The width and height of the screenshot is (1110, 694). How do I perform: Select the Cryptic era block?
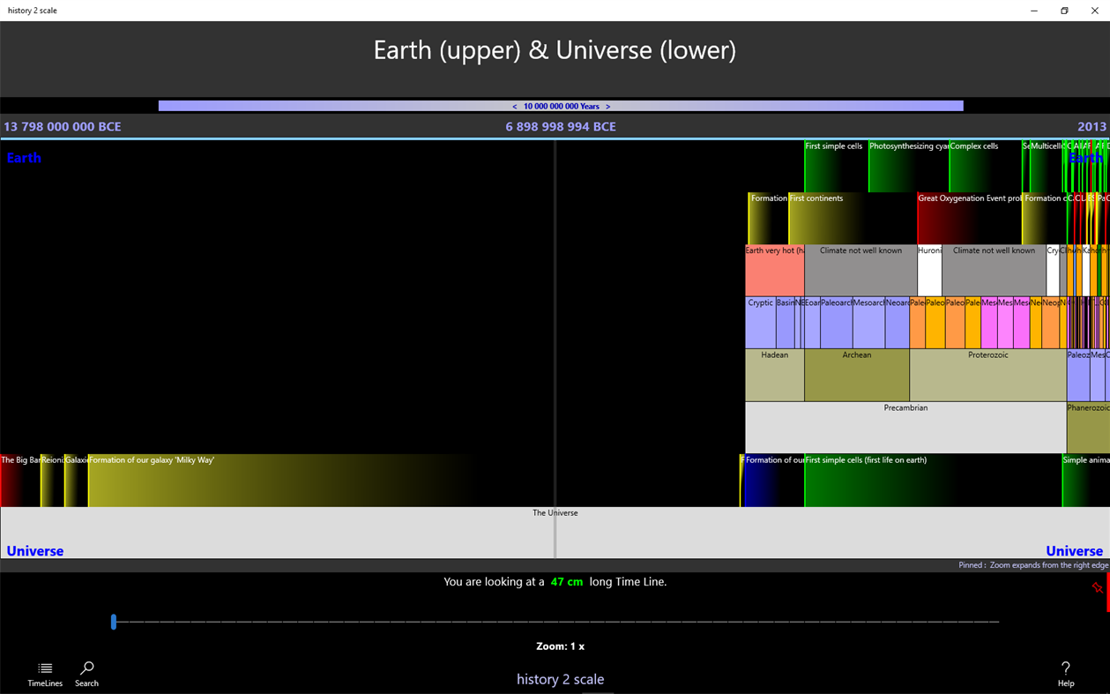pos(760,323)
